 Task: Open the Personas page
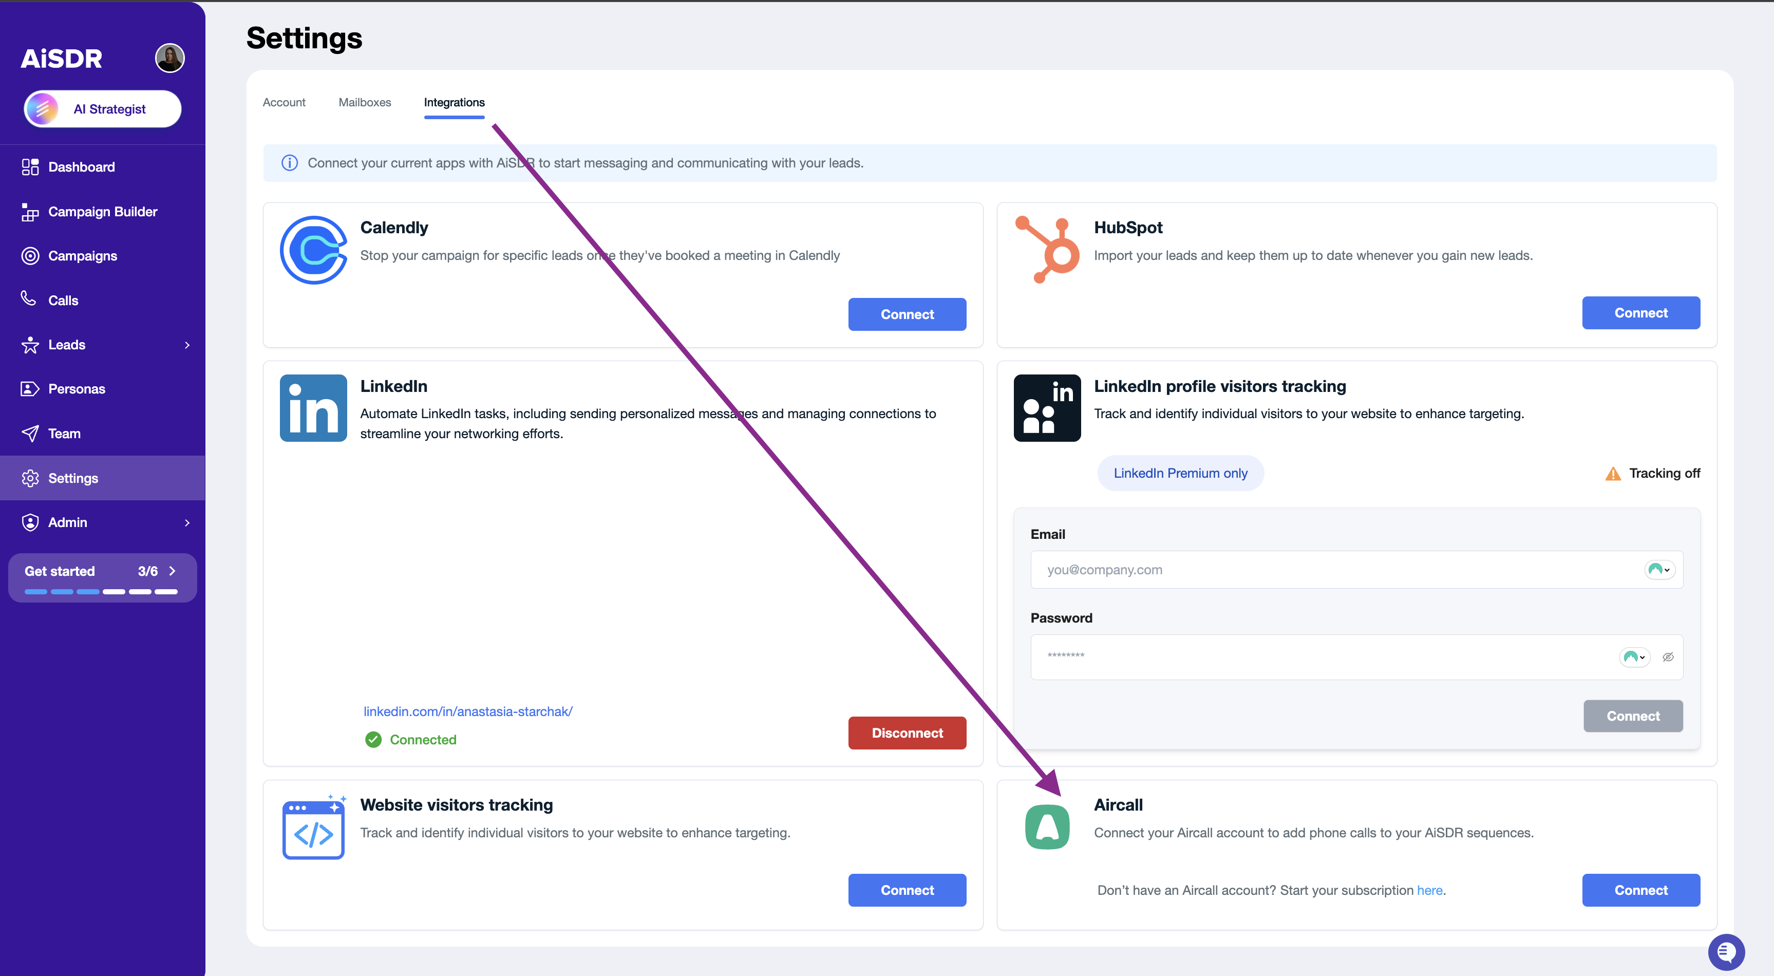103,389
